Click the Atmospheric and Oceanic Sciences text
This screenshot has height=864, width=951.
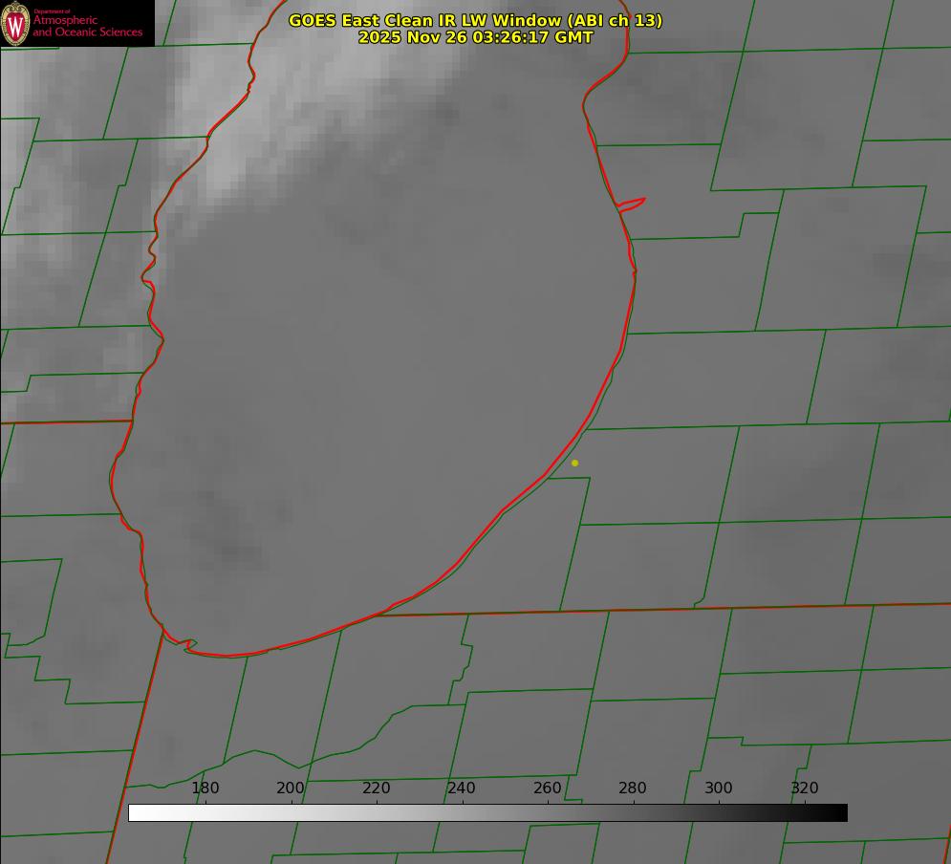pos(87,26)
